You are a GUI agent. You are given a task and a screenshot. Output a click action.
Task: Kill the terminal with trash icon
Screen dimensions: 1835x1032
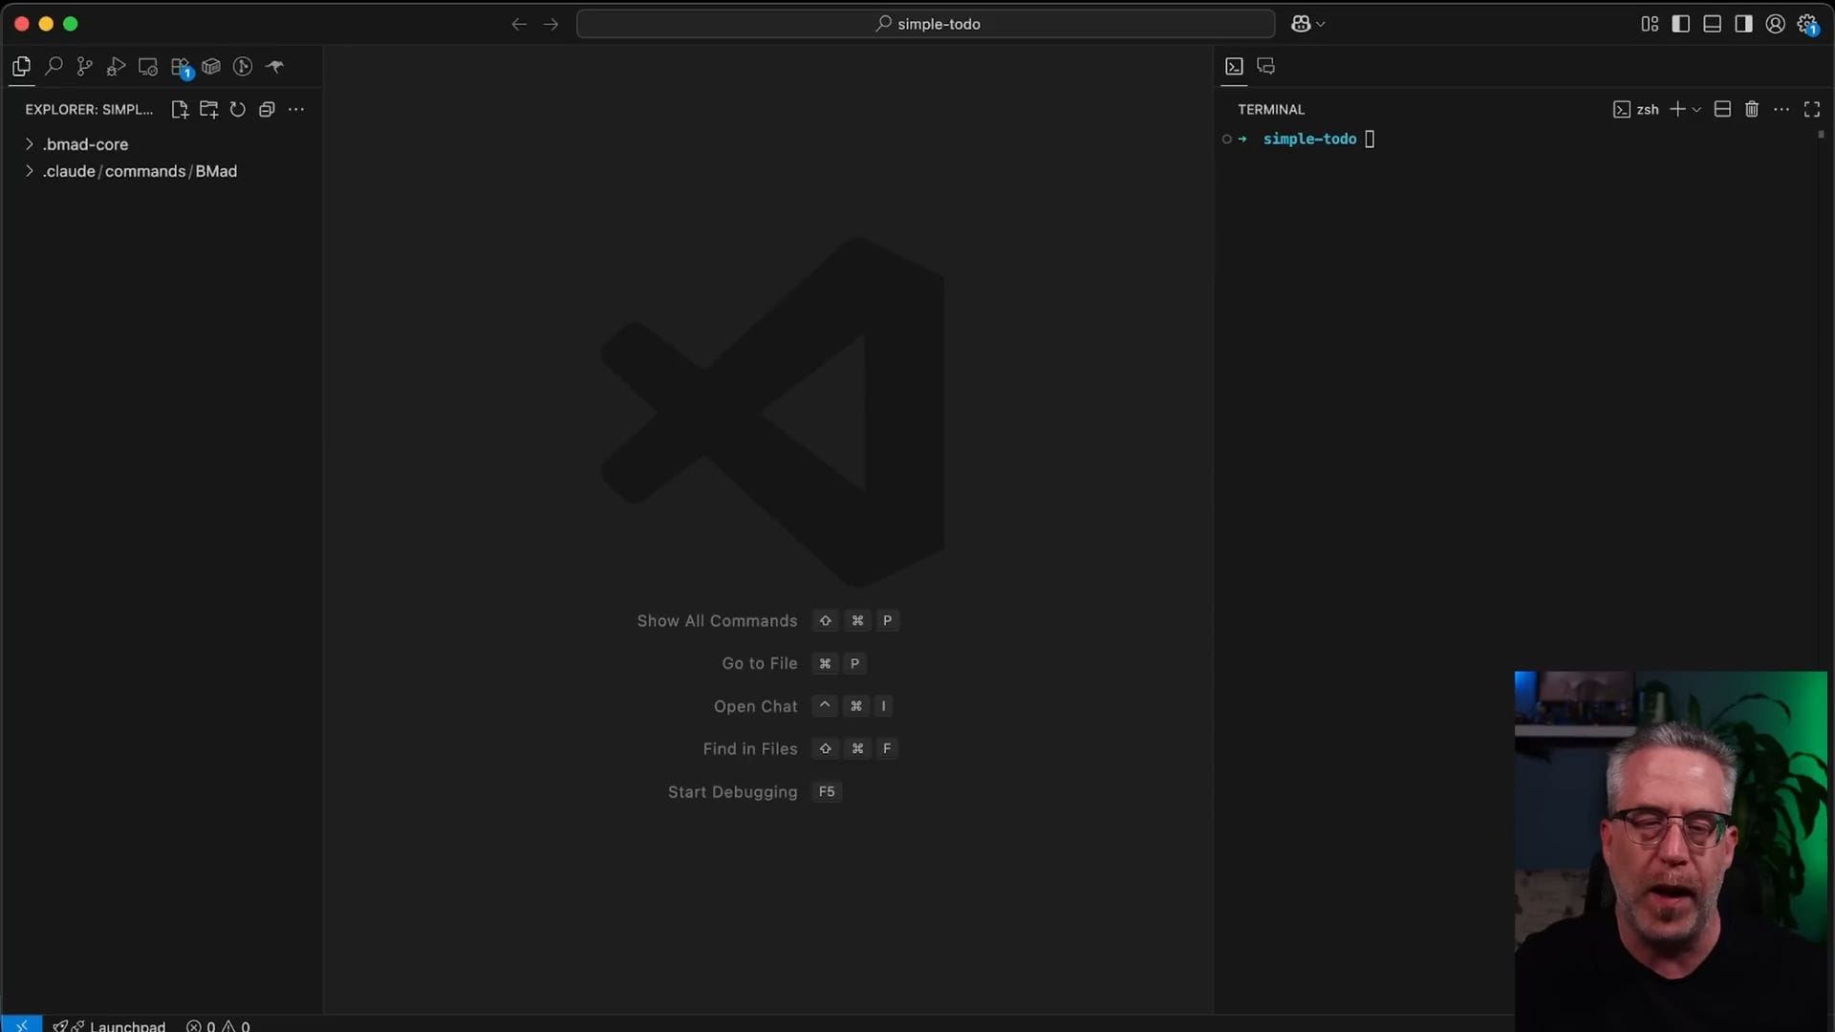[x=1752, y=110]
